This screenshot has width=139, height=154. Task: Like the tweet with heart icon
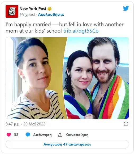9,135
